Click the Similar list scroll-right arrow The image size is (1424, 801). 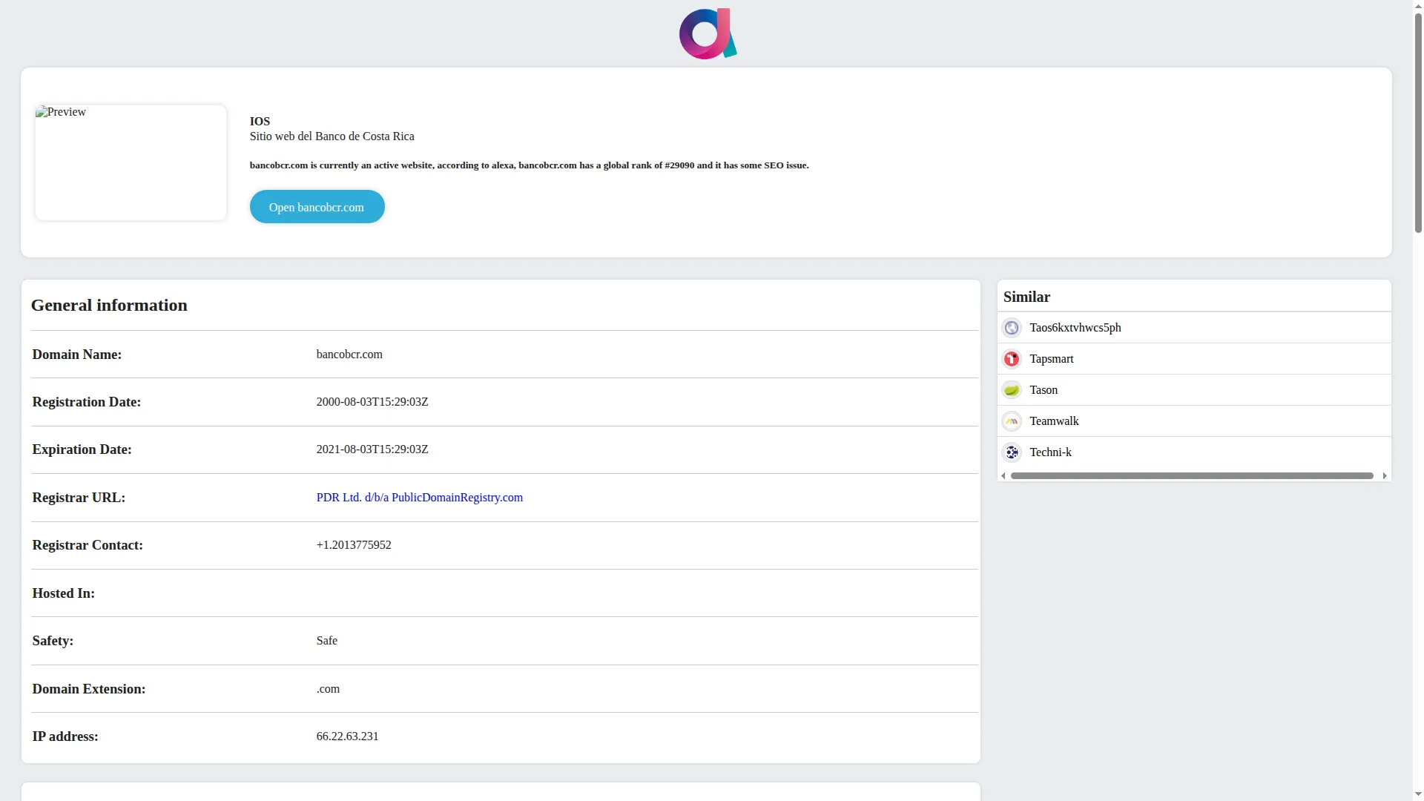pos(1385,476)
